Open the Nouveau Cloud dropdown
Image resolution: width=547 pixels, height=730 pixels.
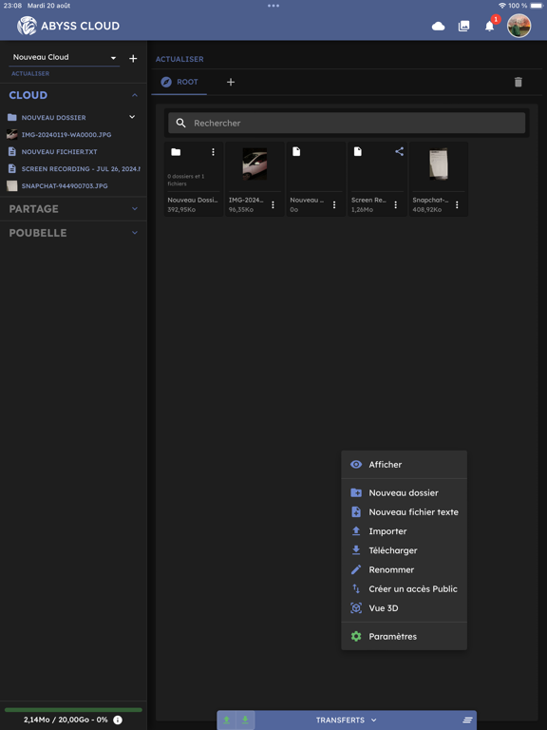point(65,57)
